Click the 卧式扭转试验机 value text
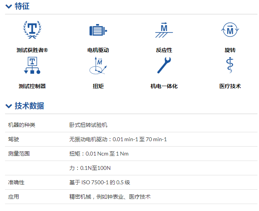This screenshot has height=211, width=259. [88, 125]
